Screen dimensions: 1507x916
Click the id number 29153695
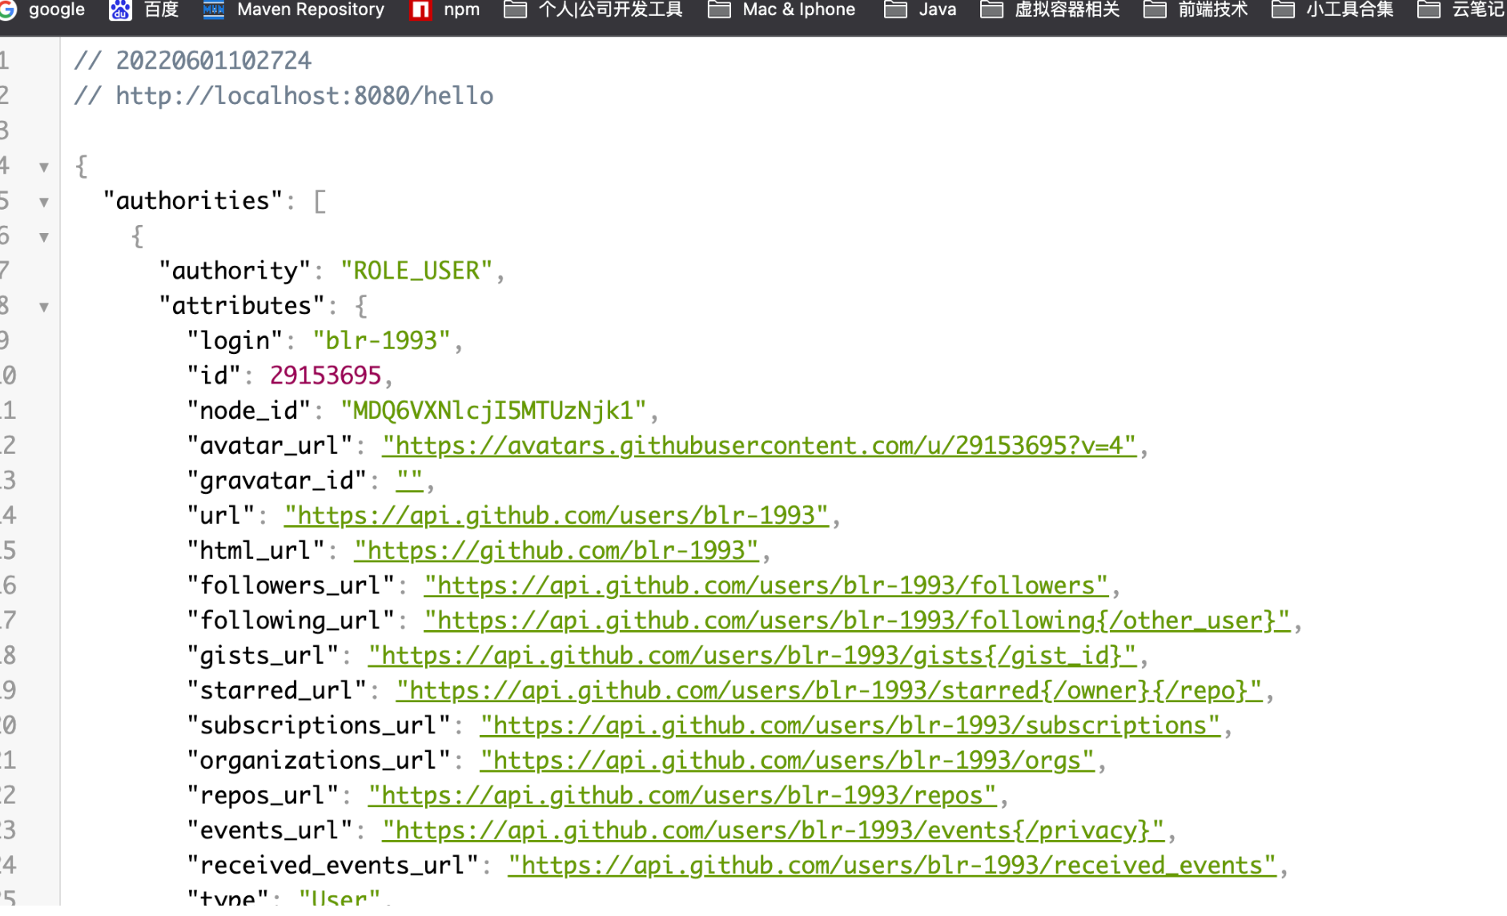tap(325, 376)
